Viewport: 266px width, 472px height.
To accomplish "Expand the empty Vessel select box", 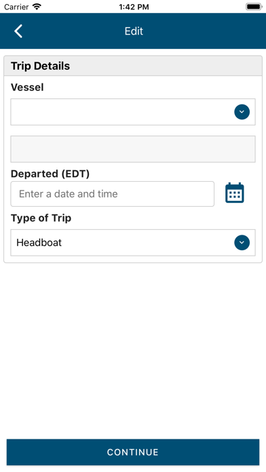I will click(x=133, y=112).
